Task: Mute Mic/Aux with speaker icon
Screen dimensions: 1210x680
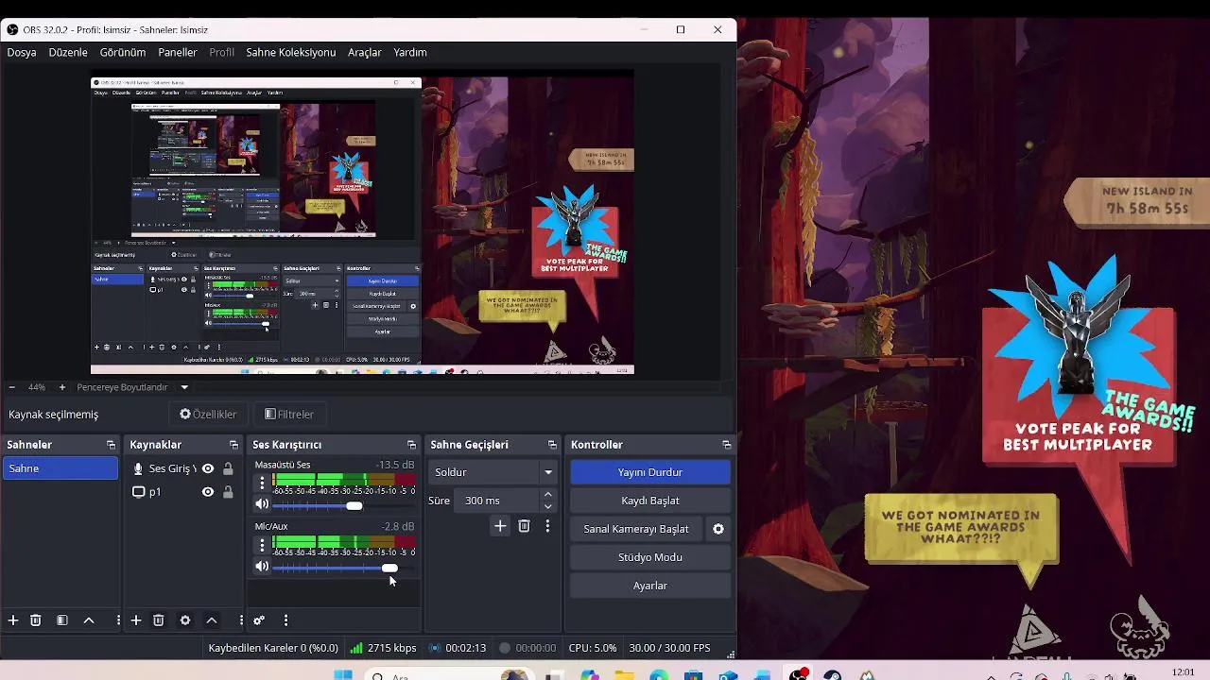Action: (x=262, y=567)
